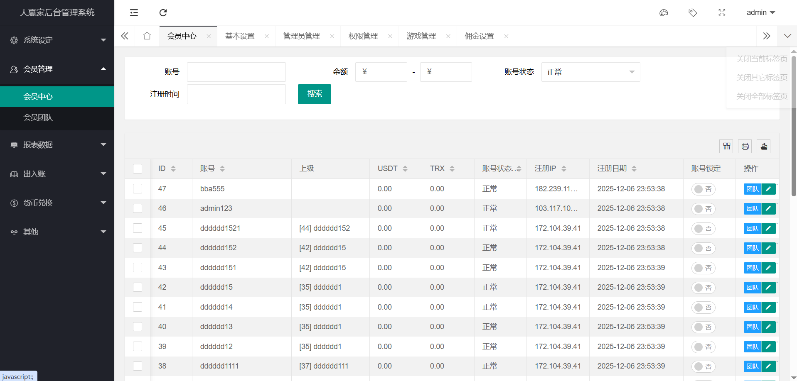Click edit pencil for user bba555
The width and height of the screenshot is (797, 381).
[x=768, y=189]
